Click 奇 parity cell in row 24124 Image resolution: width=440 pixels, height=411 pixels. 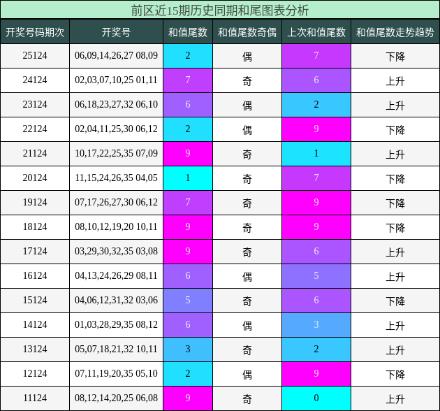247,80
